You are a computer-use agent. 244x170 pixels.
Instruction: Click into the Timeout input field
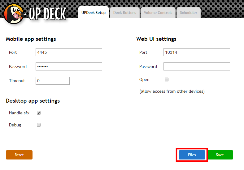(53, 81)
